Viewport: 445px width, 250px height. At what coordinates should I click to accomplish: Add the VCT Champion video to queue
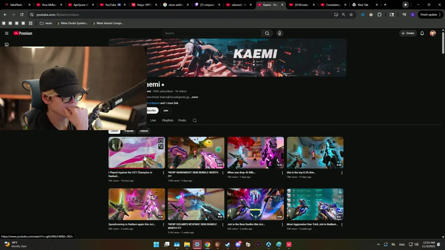click(161, 147)
